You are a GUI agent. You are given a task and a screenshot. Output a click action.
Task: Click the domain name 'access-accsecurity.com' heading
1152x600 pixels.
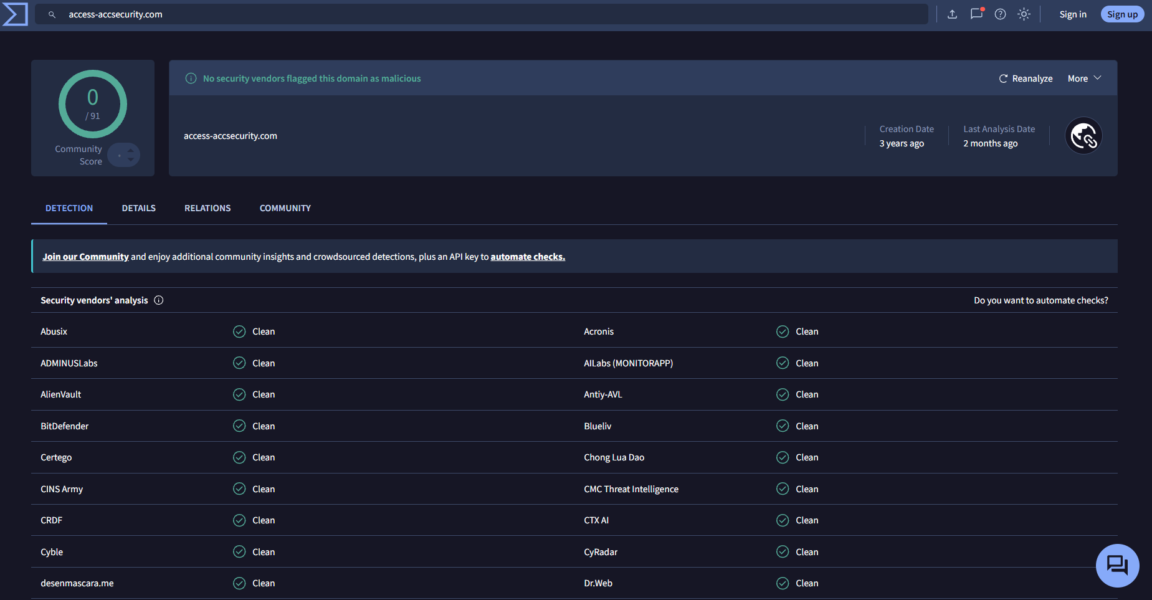coord(231,136)
